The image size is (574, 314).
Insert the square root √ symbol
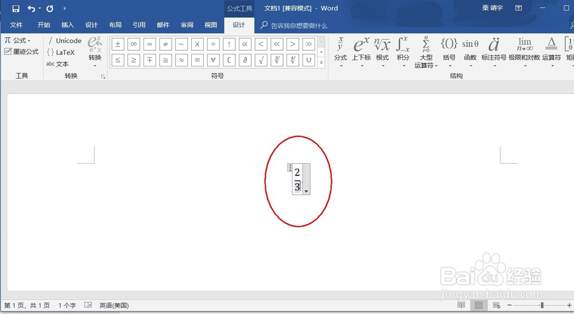[261, 60]
